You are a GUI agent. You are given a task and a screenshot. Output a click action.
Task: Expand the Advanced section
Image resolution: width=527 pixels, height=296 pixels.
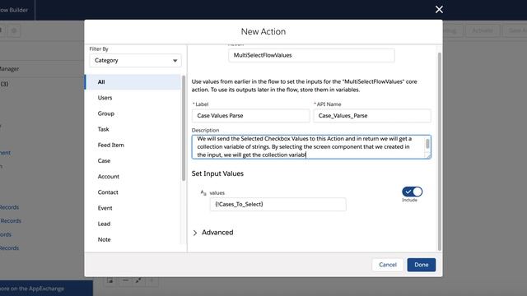(x=213, y=233)
